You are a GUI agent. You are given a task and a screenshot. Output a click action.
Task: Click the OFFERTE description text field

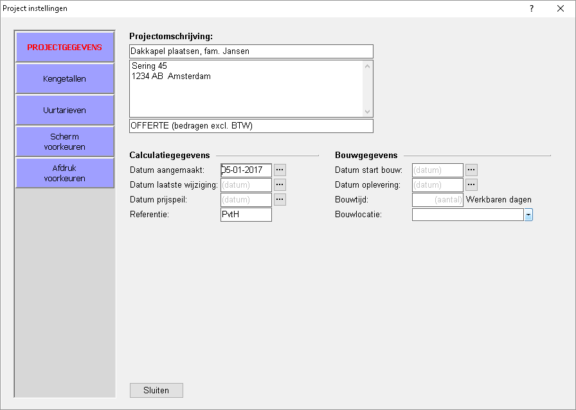point(251,126)
